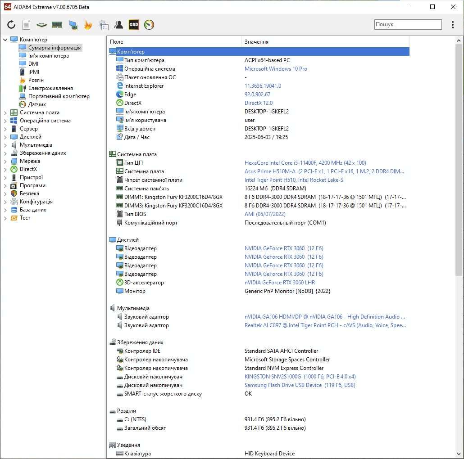Click the Realtek ALC897 audio link
The image size is (464, 459).
tap(325, 325)
